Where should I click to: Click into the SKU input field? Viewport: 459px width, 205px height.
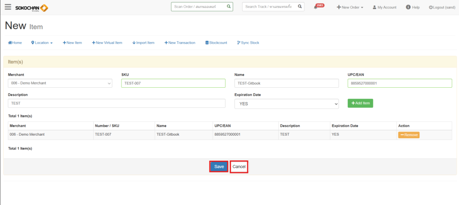173,83
